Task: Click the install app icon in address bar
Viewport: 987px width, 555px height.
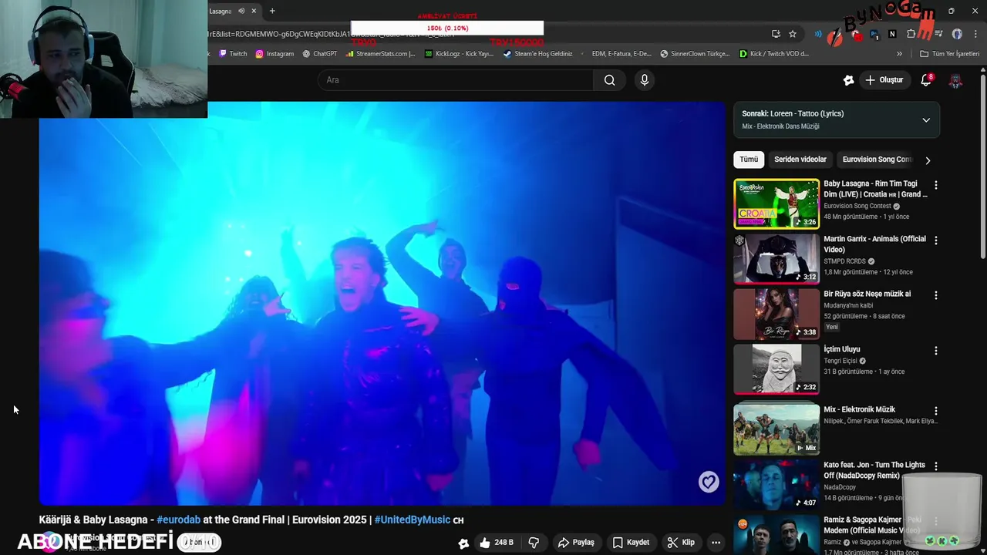Action: coord(776,34)
